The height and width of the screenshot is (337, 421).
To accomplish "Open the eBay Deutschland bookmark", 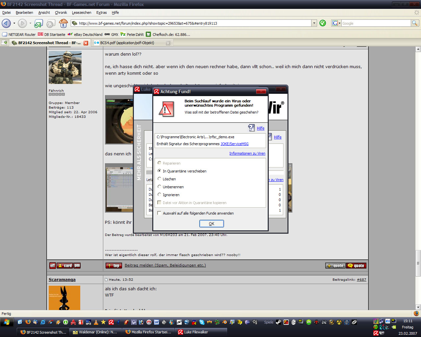I will click(85, 34).
